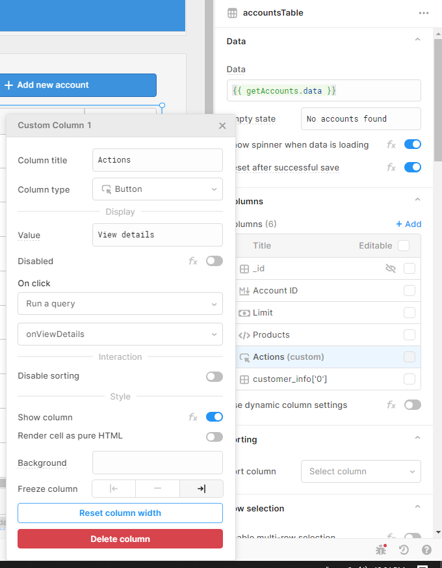
Task: Freeze column to the right
Action: coord(201,489)
